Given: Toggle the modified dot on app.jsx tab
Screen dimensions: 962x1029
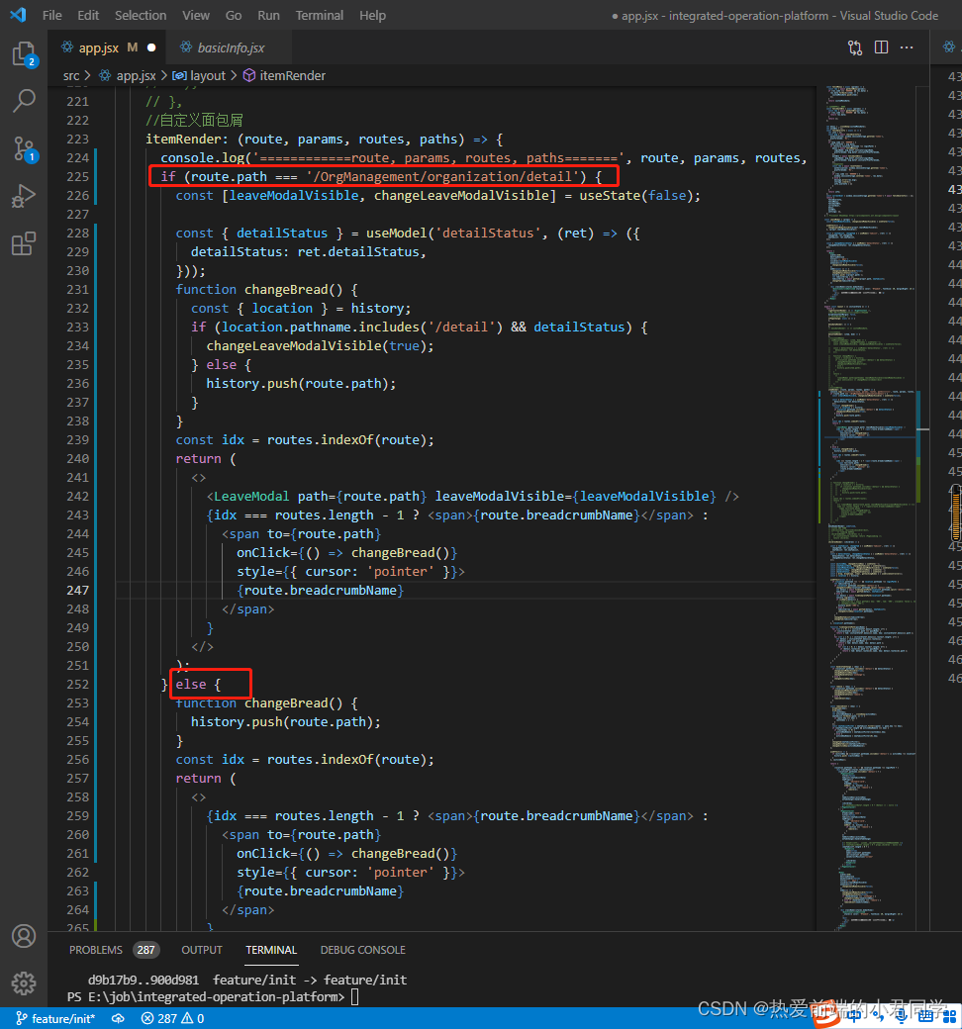Looking at the screenshot, I should [x=150, y=47].
